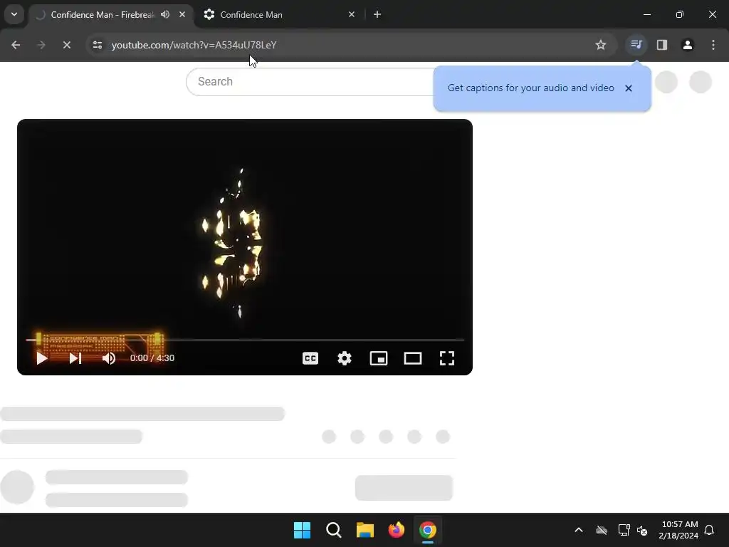Open Chrome side panel

[662, 45]
